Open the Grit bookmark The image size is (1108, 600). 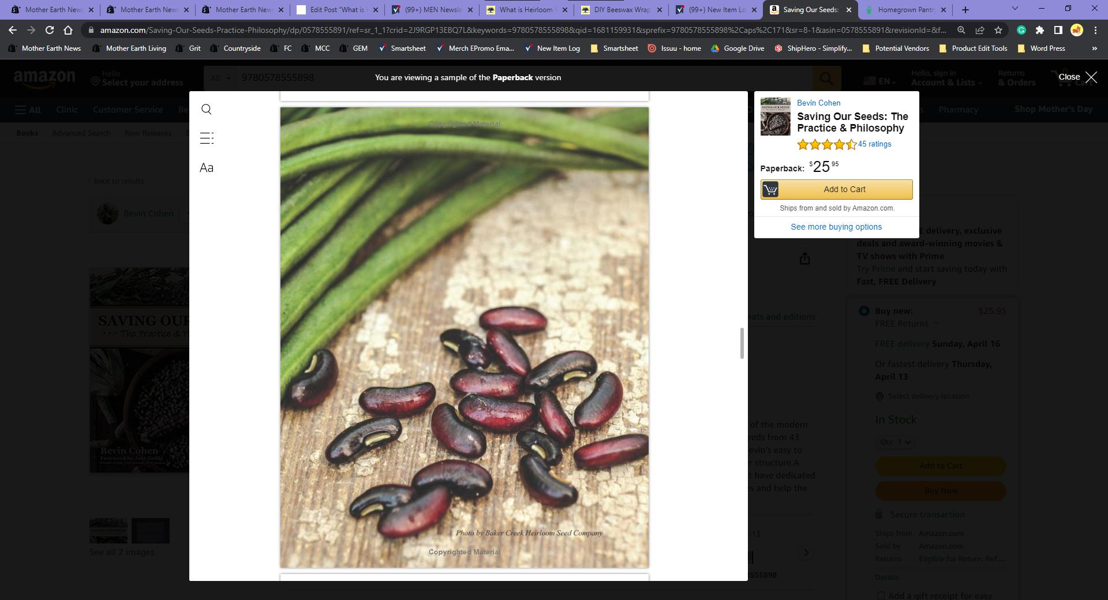(x=188, y=48)
